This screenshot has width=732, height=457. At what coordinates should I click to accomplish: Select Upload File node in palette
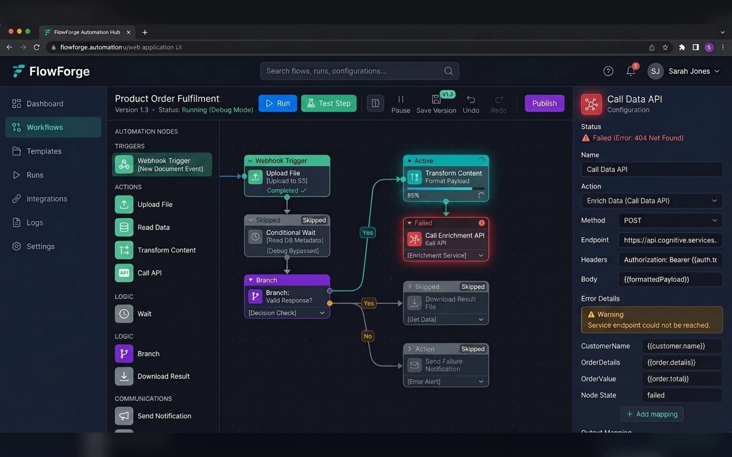click(x=162, y=204)
